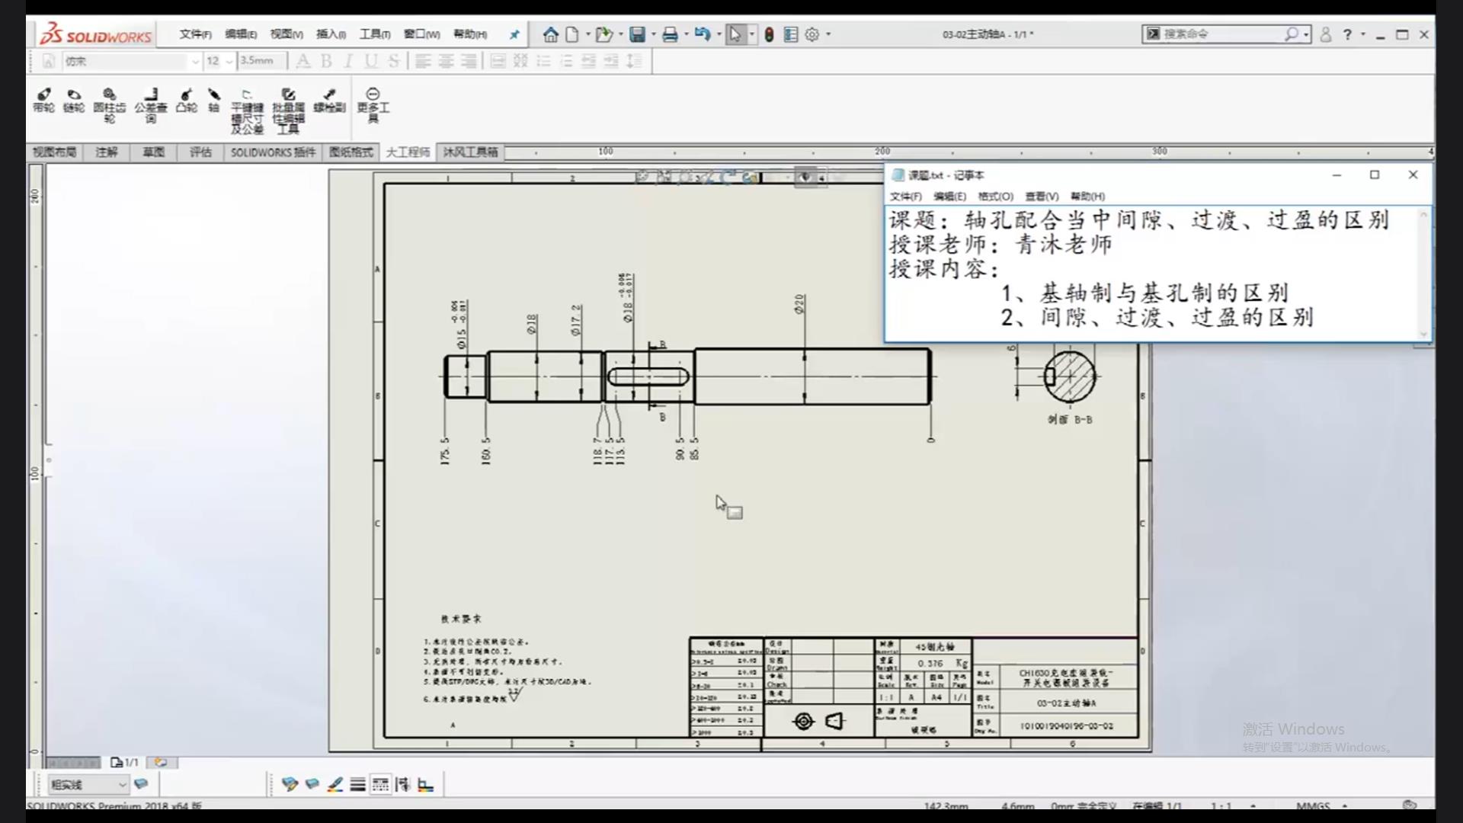The image size is (1463, 823).
Task: Open the SolidWorks 插入(I) menu
Action: coord(331,34)
